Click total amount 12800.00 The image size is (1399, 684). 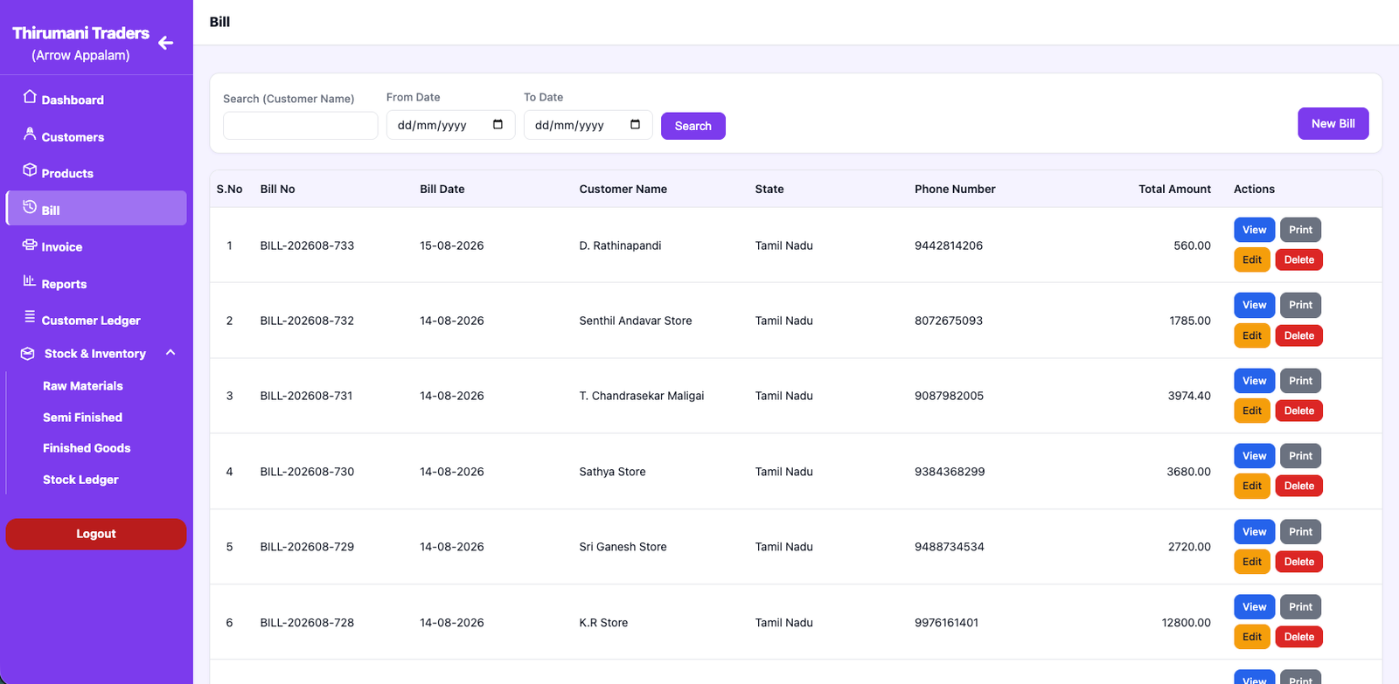tap(1187, 623)
